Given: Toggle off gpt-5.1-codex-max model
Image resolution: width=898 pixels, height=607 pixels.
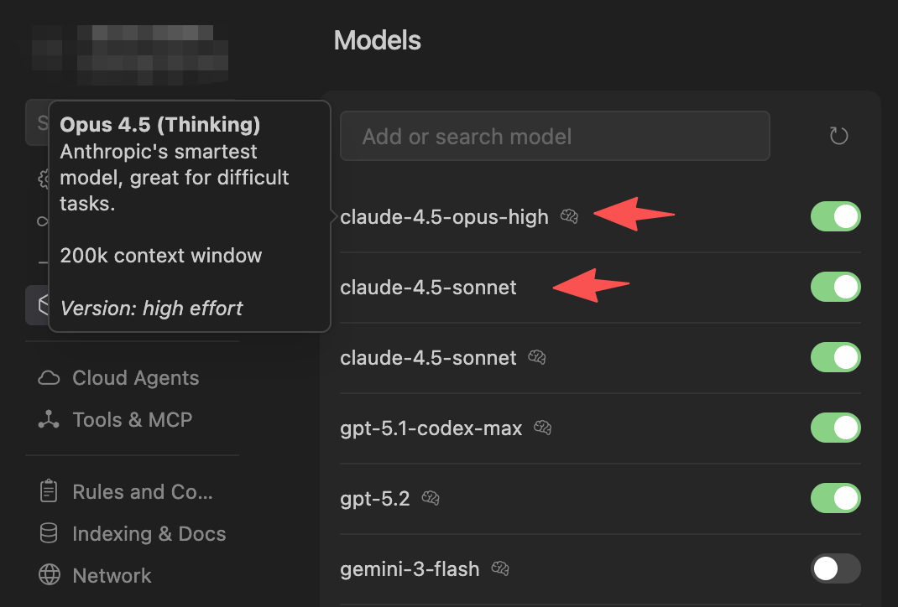Looking at the screenshot, I should [835, 428].
